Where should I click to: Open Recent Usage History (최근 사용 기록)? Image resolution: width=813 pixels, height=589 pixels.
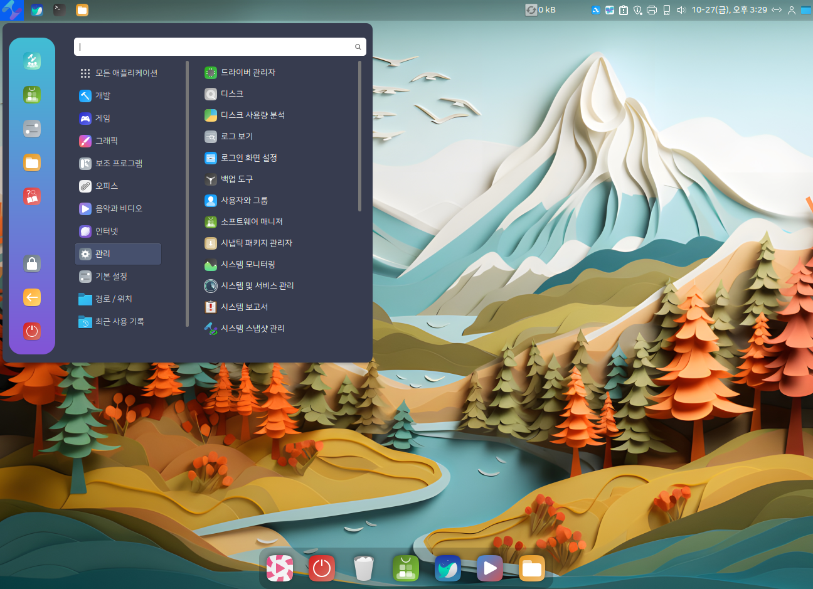(119, 322)
